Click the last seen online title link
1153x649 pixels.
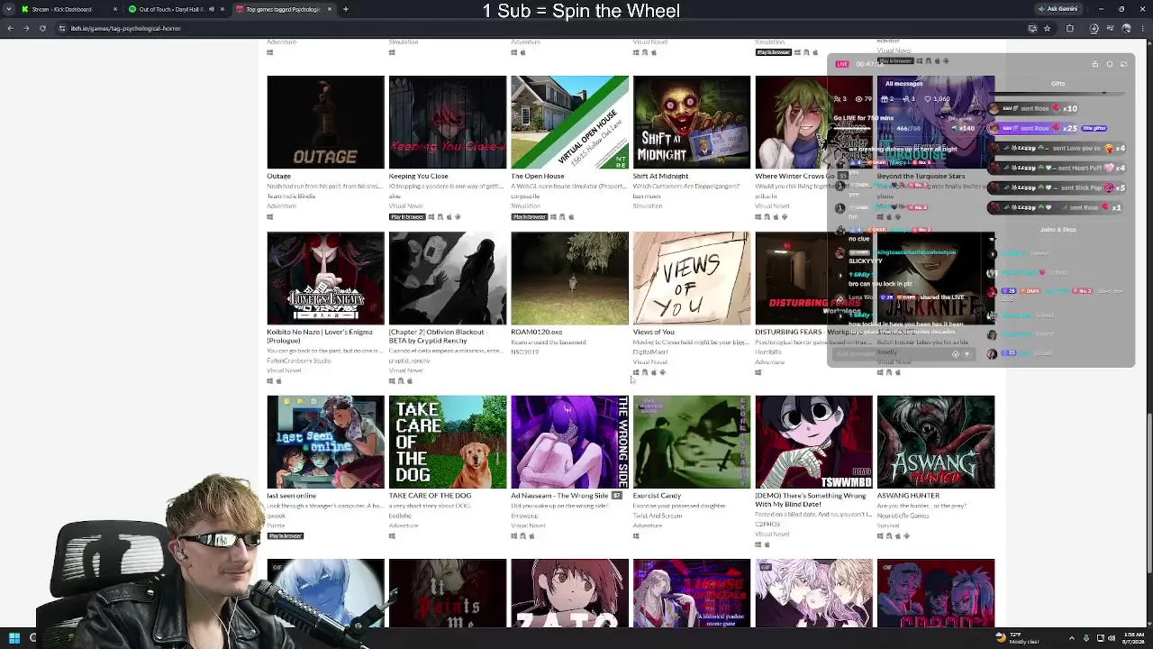291,496
